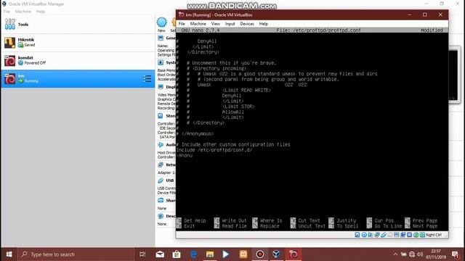Click the 'Include /etc/proftpd/conf.d/' line in nano
This screenshot has height=261, width=465.
click(214, 150)
